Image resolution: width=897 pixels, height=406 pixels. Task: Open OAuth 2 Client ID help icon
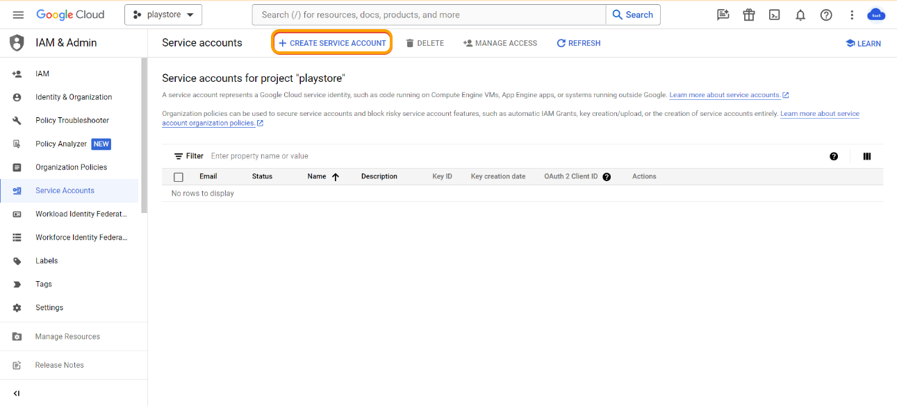tap(607, 177)
